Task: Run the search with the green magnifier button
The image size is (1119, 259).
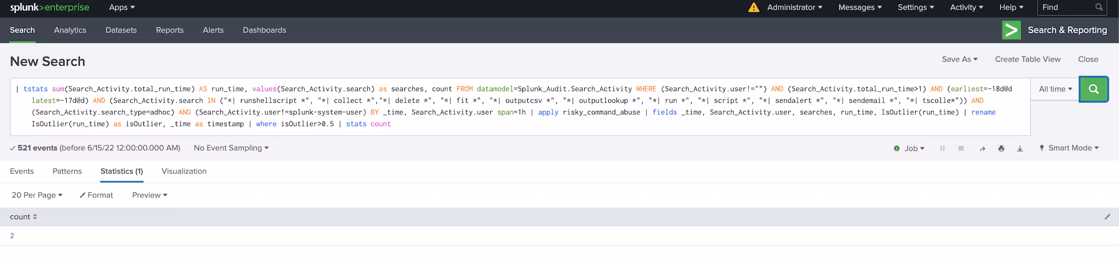Action: tap(1093, 89)
